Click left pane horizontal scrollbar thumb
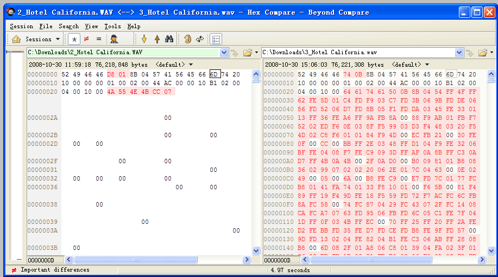Screen dimensions: 498x277 [x=136, y=260]
